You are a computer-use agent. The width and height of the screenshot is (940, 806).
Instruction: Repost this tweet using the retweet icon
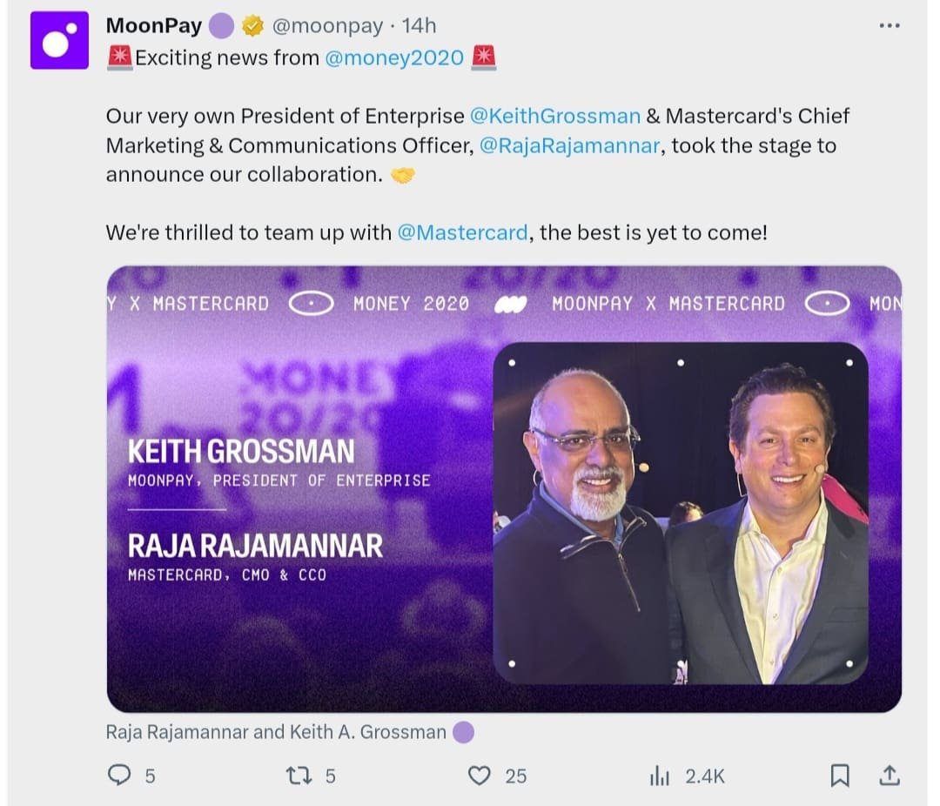299,775
